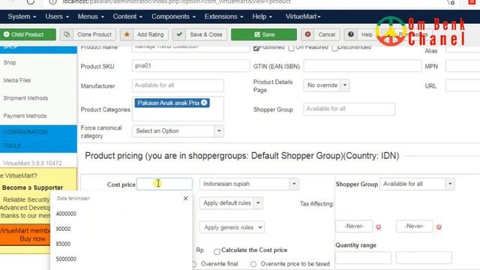Click the GTIN (EAN,ISBN) field

[362, 66]
